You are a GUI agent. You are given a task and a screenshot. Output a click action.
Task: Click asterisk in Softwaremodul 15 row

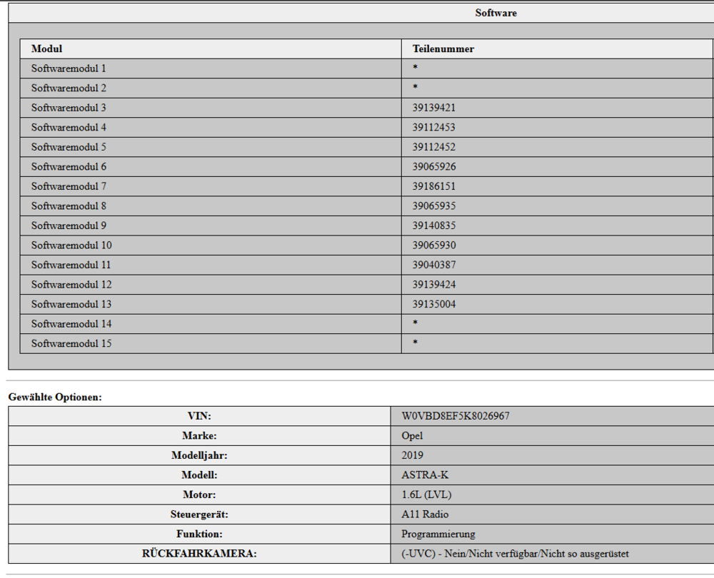click(x=416, y=343)
